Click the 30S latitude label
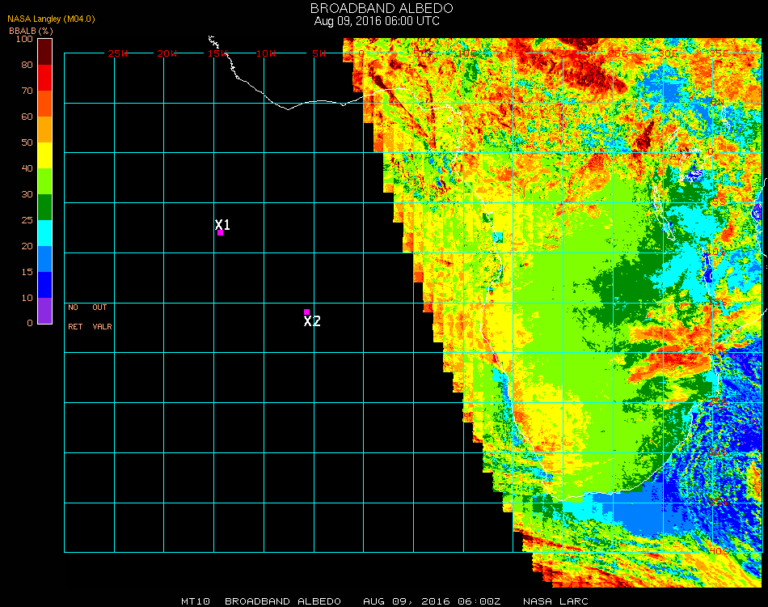The image size is (768, 607). [x=718, y=452]
